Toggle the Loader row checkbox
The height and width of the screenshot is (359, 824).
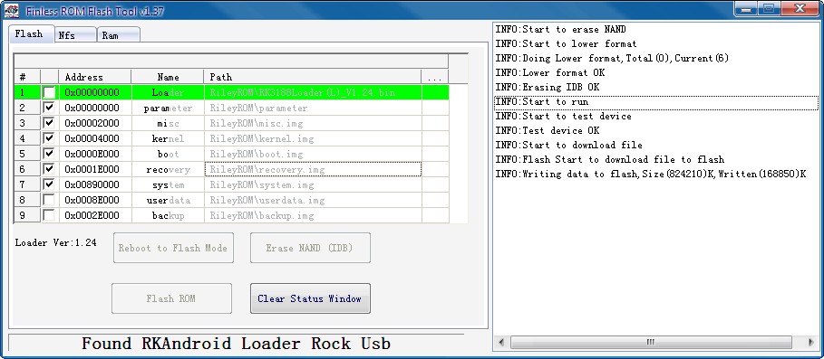point(49,93)
